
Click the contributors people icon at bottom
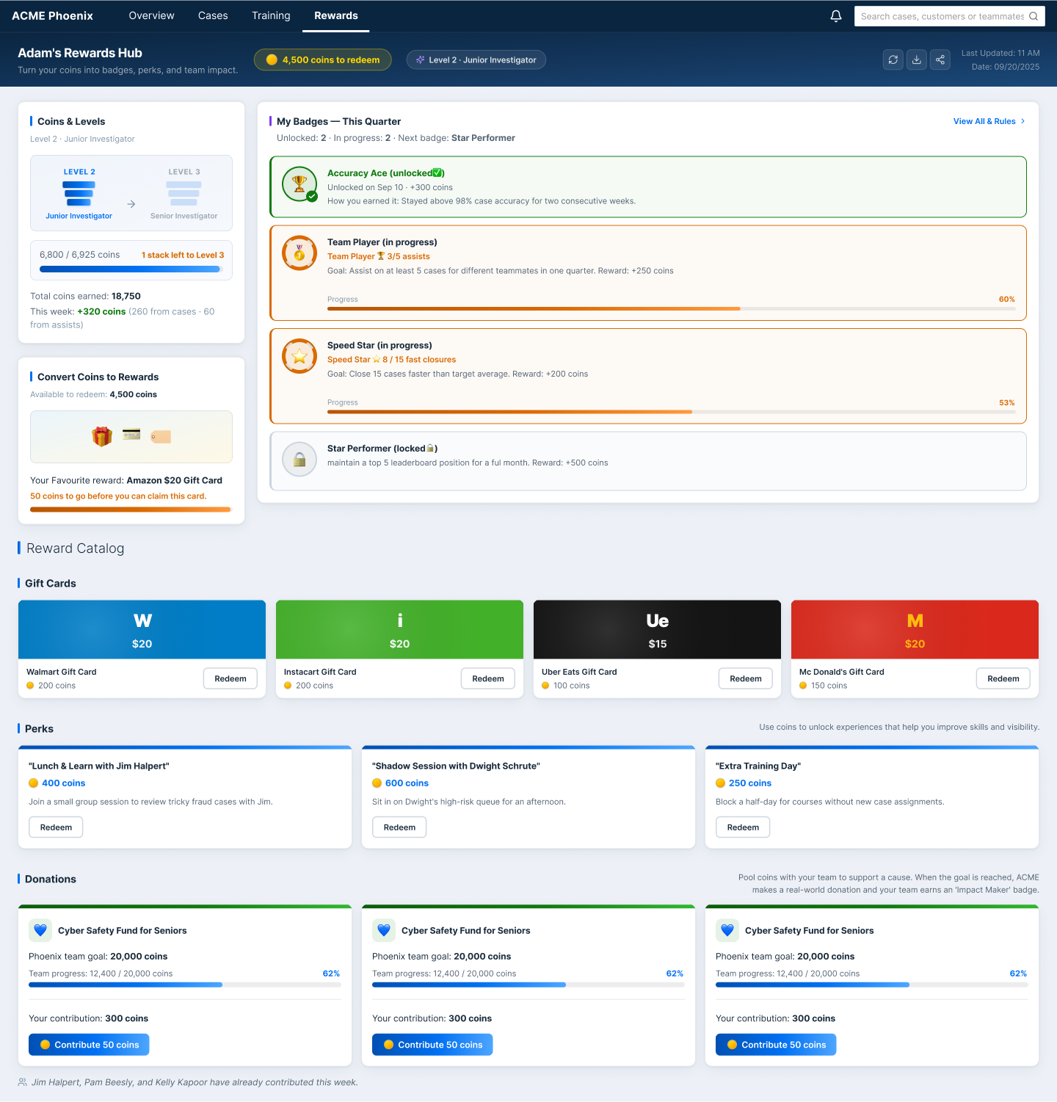pos(23,1082)
